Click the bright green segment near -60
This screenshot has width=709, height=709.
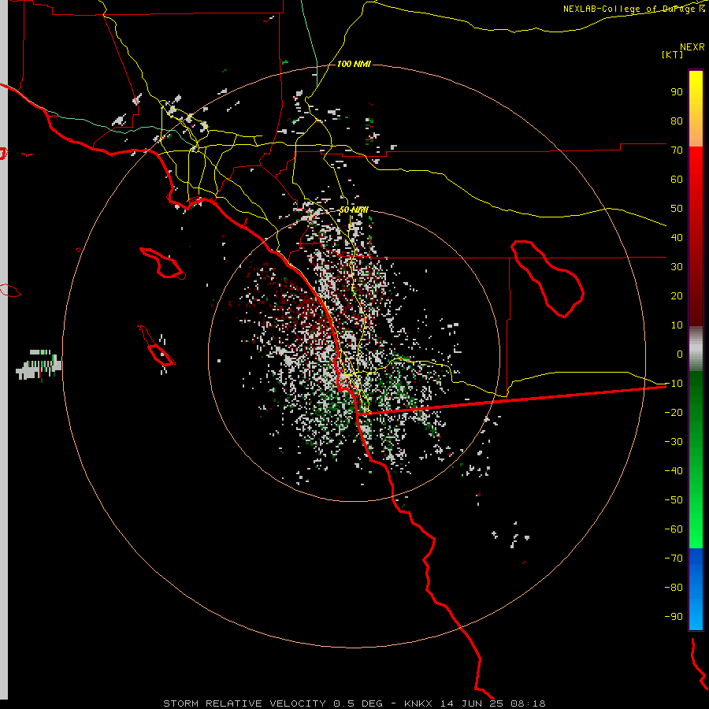pyautogui.click(x=696, y=529)
